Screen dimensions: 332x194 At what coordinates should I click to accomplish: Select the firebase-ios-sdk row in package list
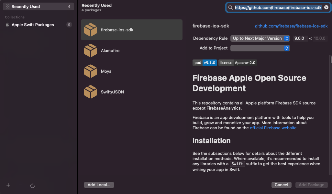pyautogui.click(x=132, y=30)
